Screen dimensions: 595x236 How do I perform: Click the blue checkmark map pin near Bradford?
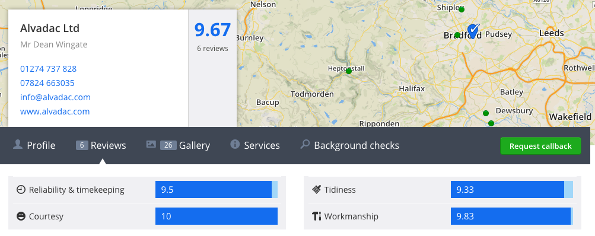(x=473, y=30)
